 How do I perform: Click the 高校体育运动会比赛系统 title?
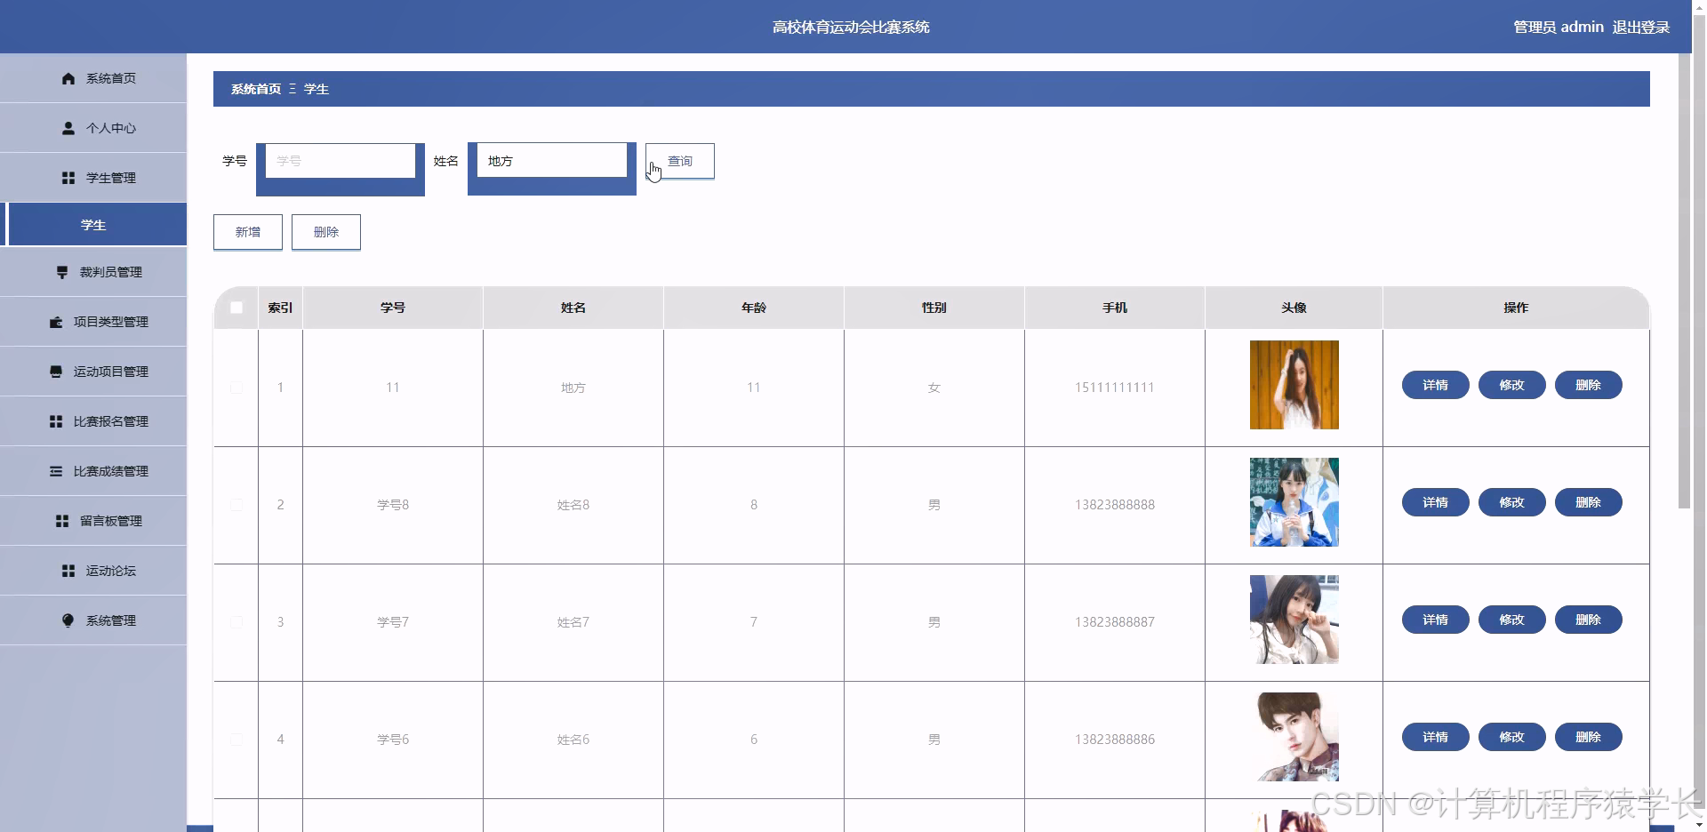point(851,27)
